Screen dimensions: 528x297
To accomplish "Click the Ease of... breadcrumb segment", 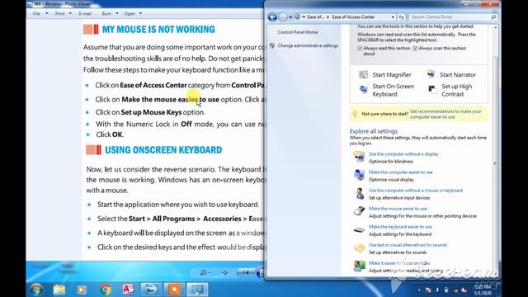I will tap(315, 16).
